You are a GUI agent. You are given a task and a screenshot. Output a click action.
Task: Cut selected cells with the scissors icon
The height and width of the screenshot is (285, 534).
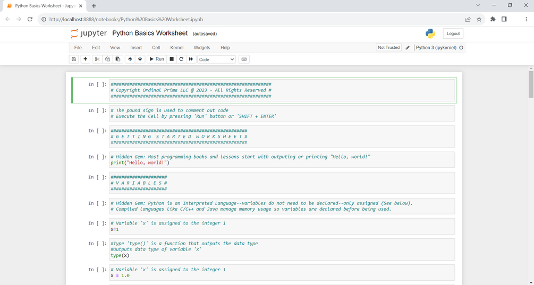coord(97,59)
